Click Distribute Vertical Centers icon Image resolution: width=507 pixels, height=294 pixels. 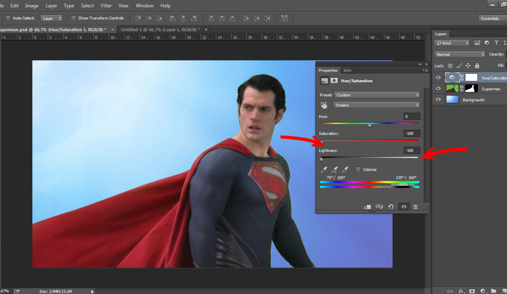pos(222,18)
